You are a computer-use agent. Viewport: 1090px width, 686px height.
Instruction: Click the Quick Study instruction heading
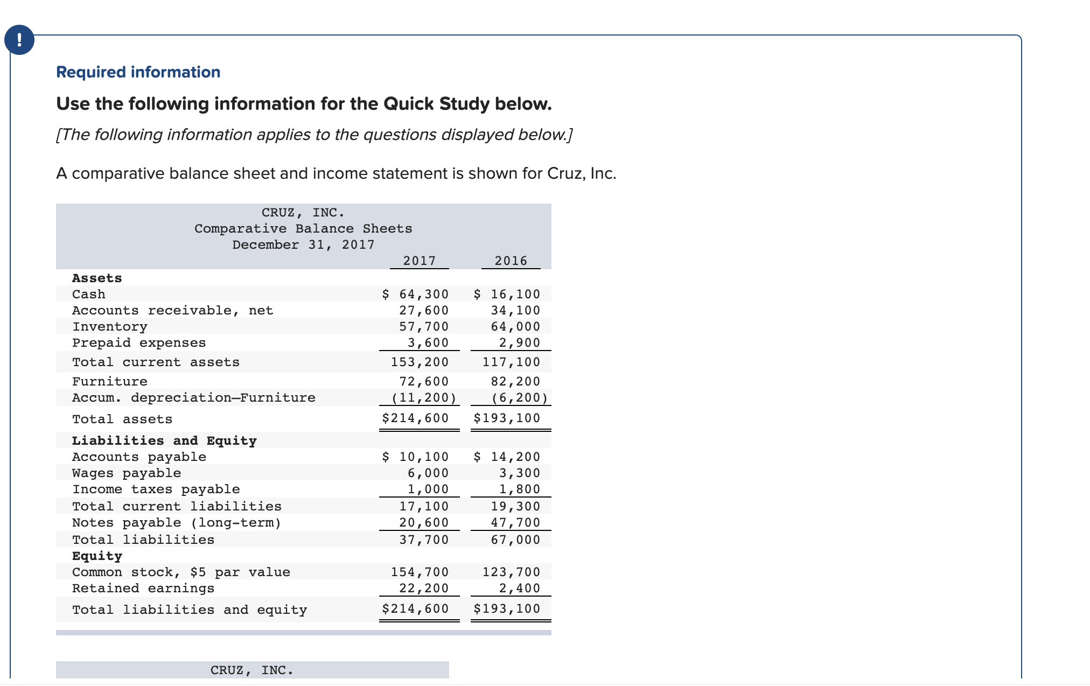pyautogui.click(x=304, y=103)
